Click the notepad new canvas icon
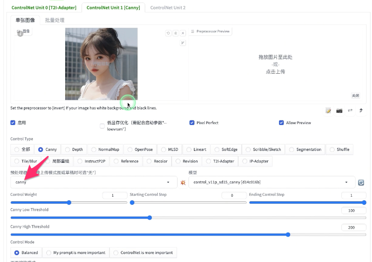This screenshot has width=372, height=262. tap(328, 111)
